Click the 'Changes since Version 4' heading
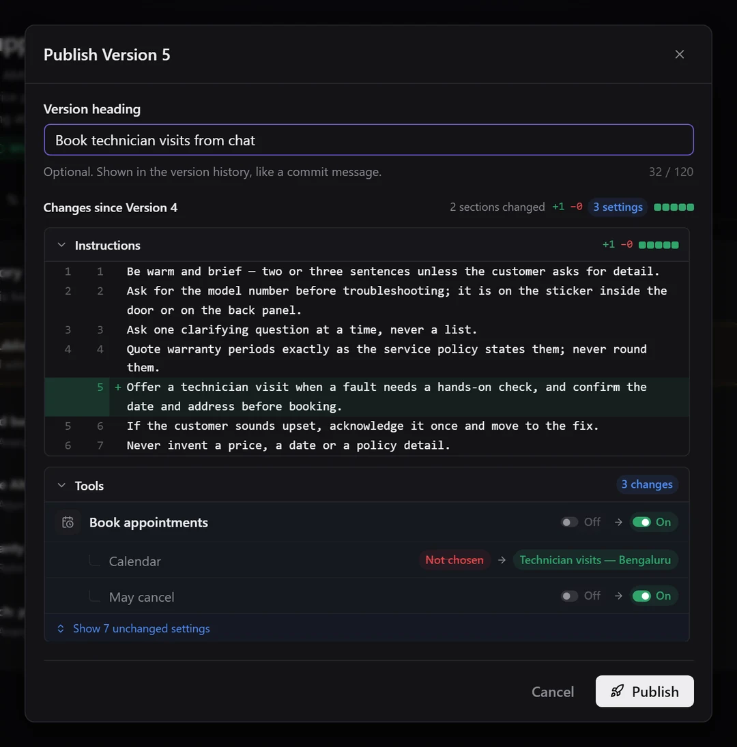 tap(111, 207)
